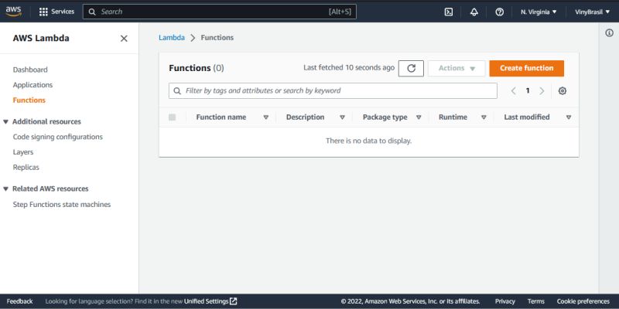Select Functions in the sidebar

(x=29, y=100)
